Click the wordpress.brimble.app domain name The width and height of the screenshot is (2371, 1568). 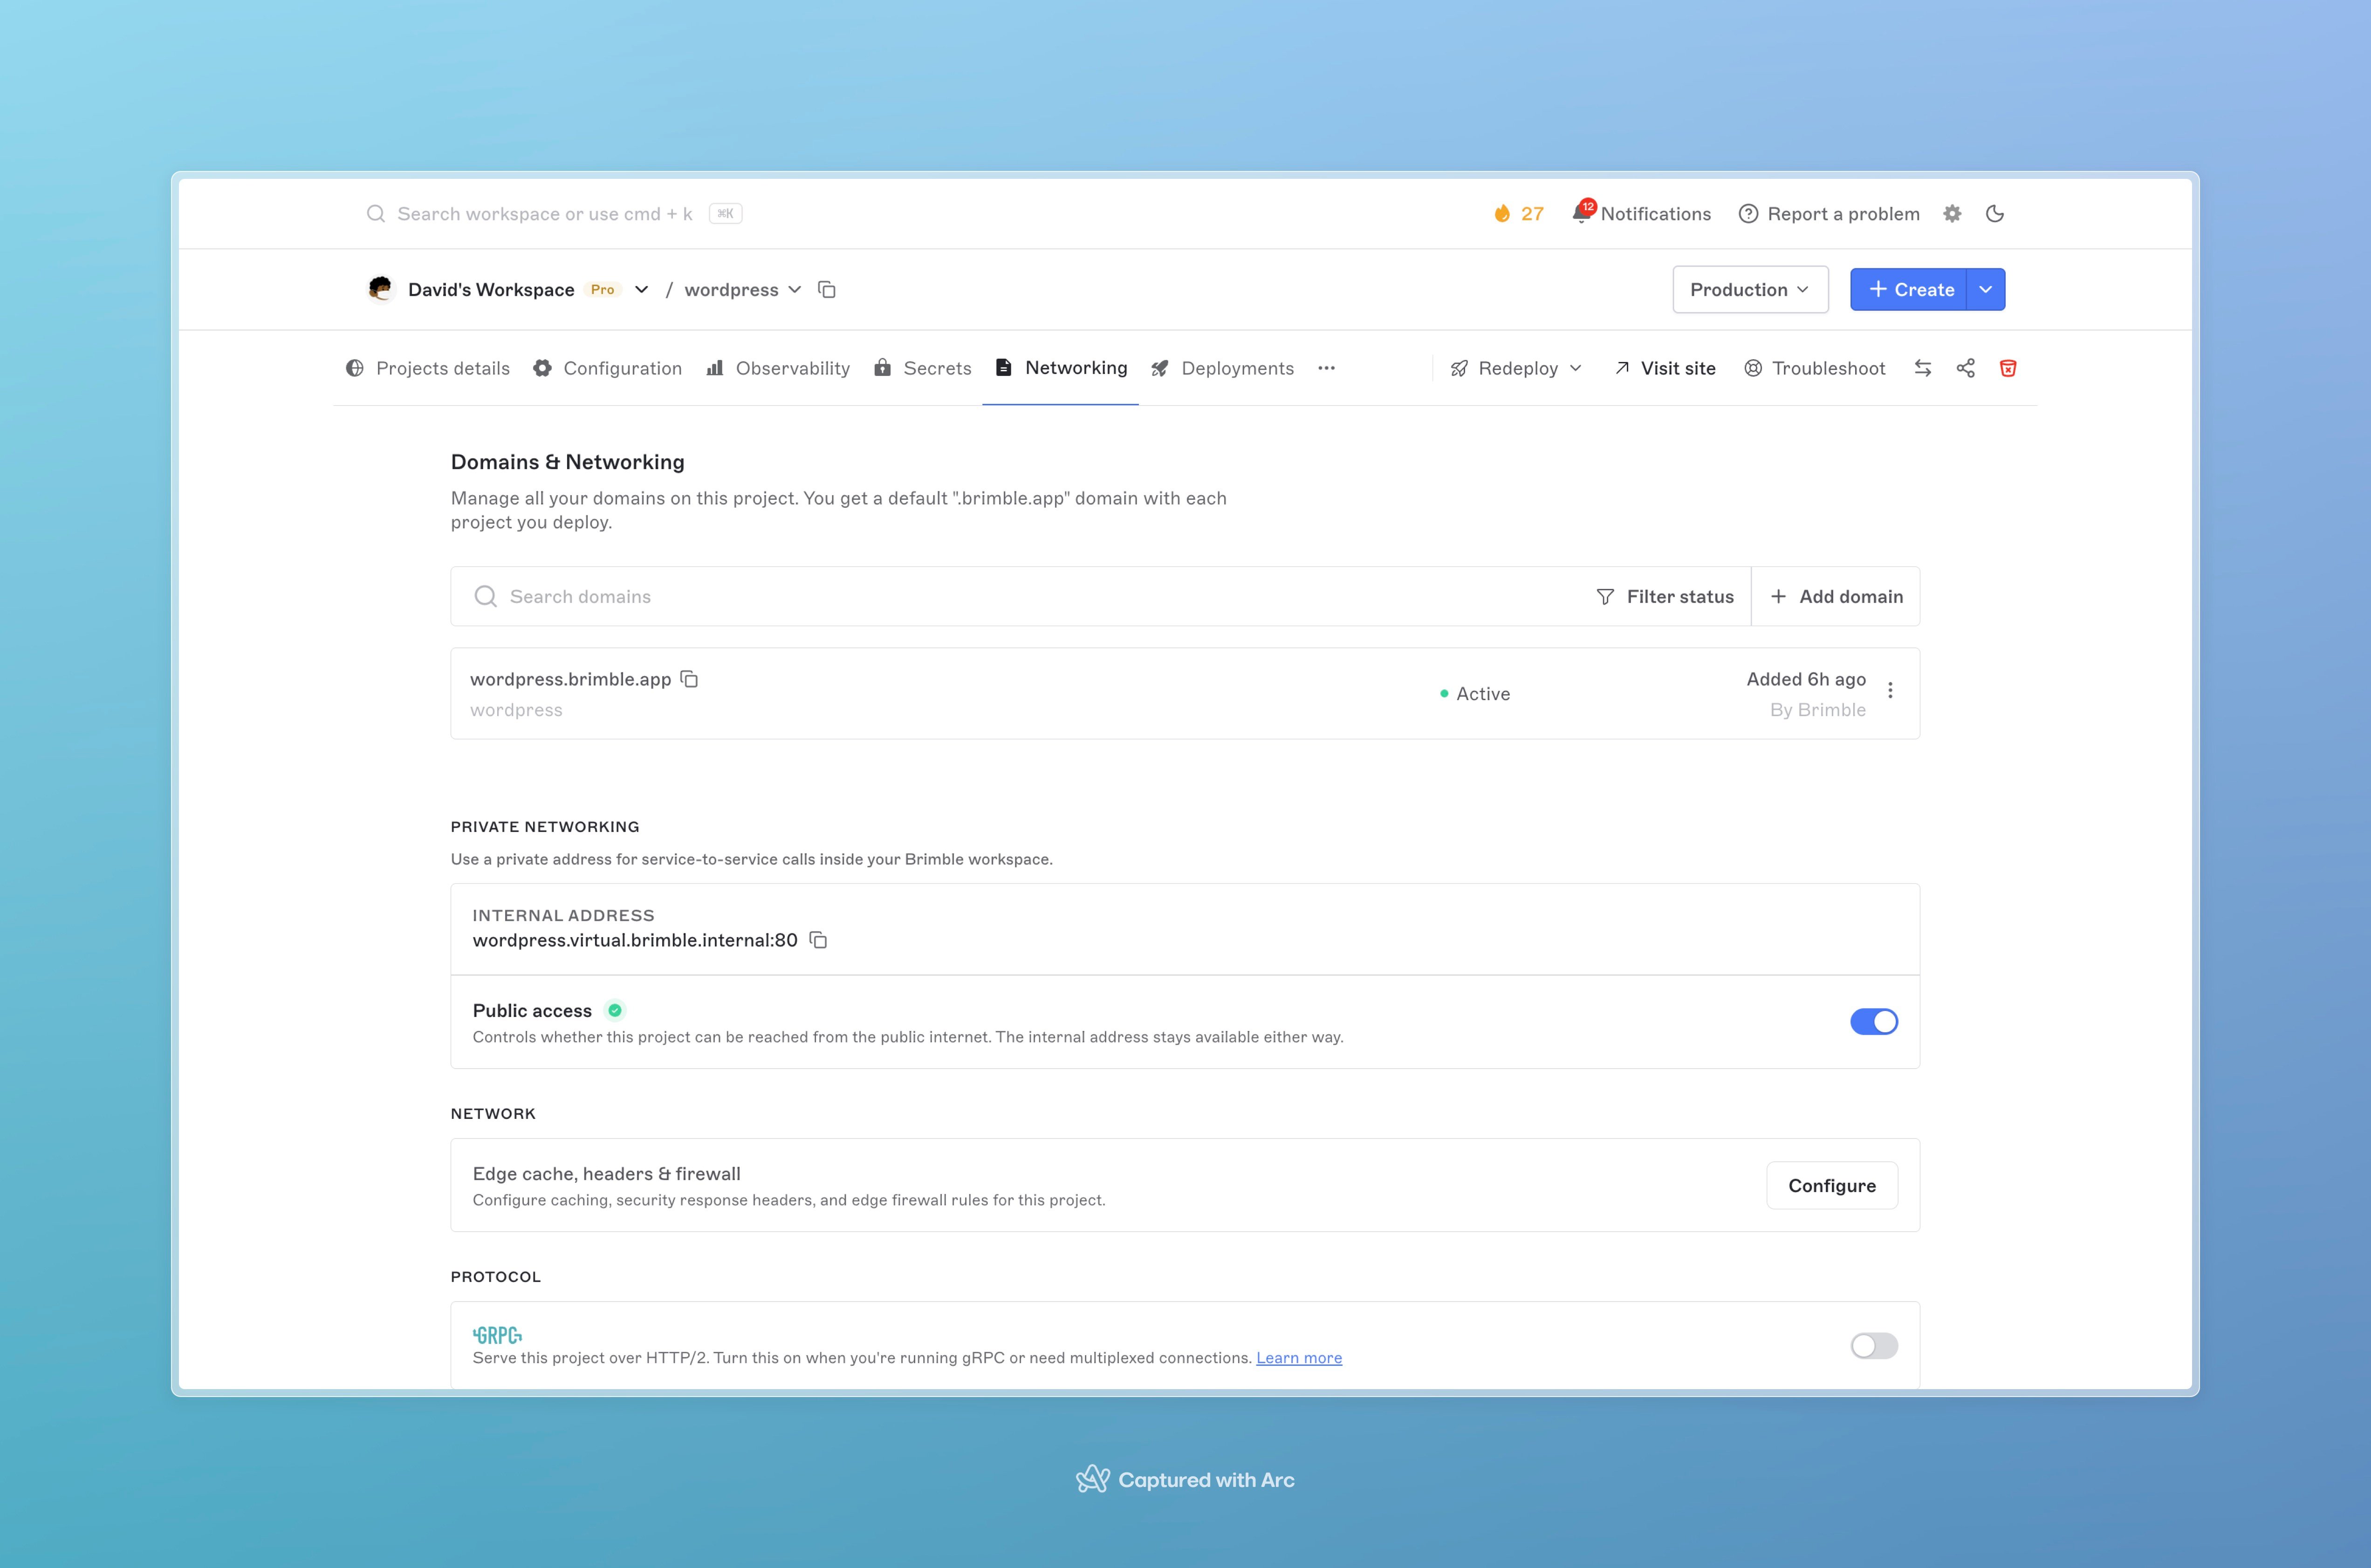570,679
